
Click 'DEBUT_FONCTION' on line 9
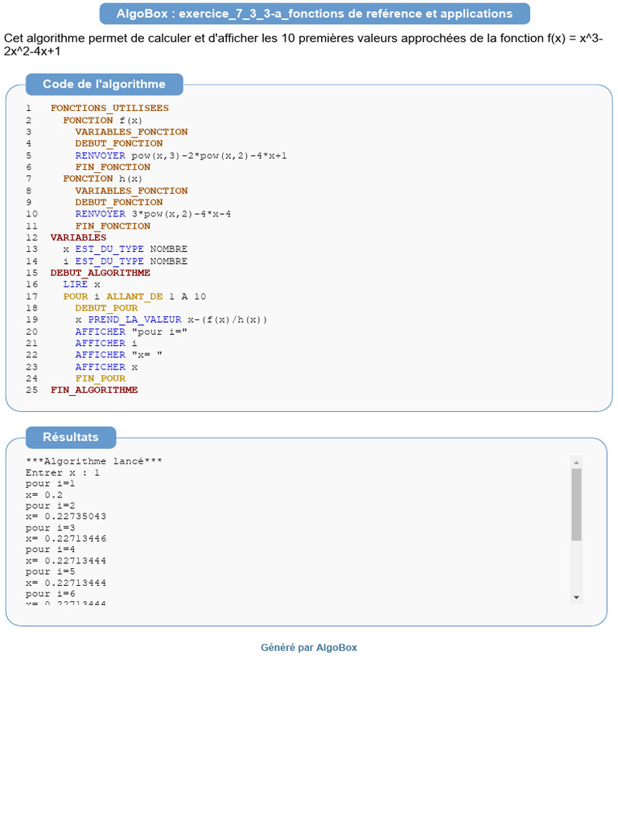point(119,202)
